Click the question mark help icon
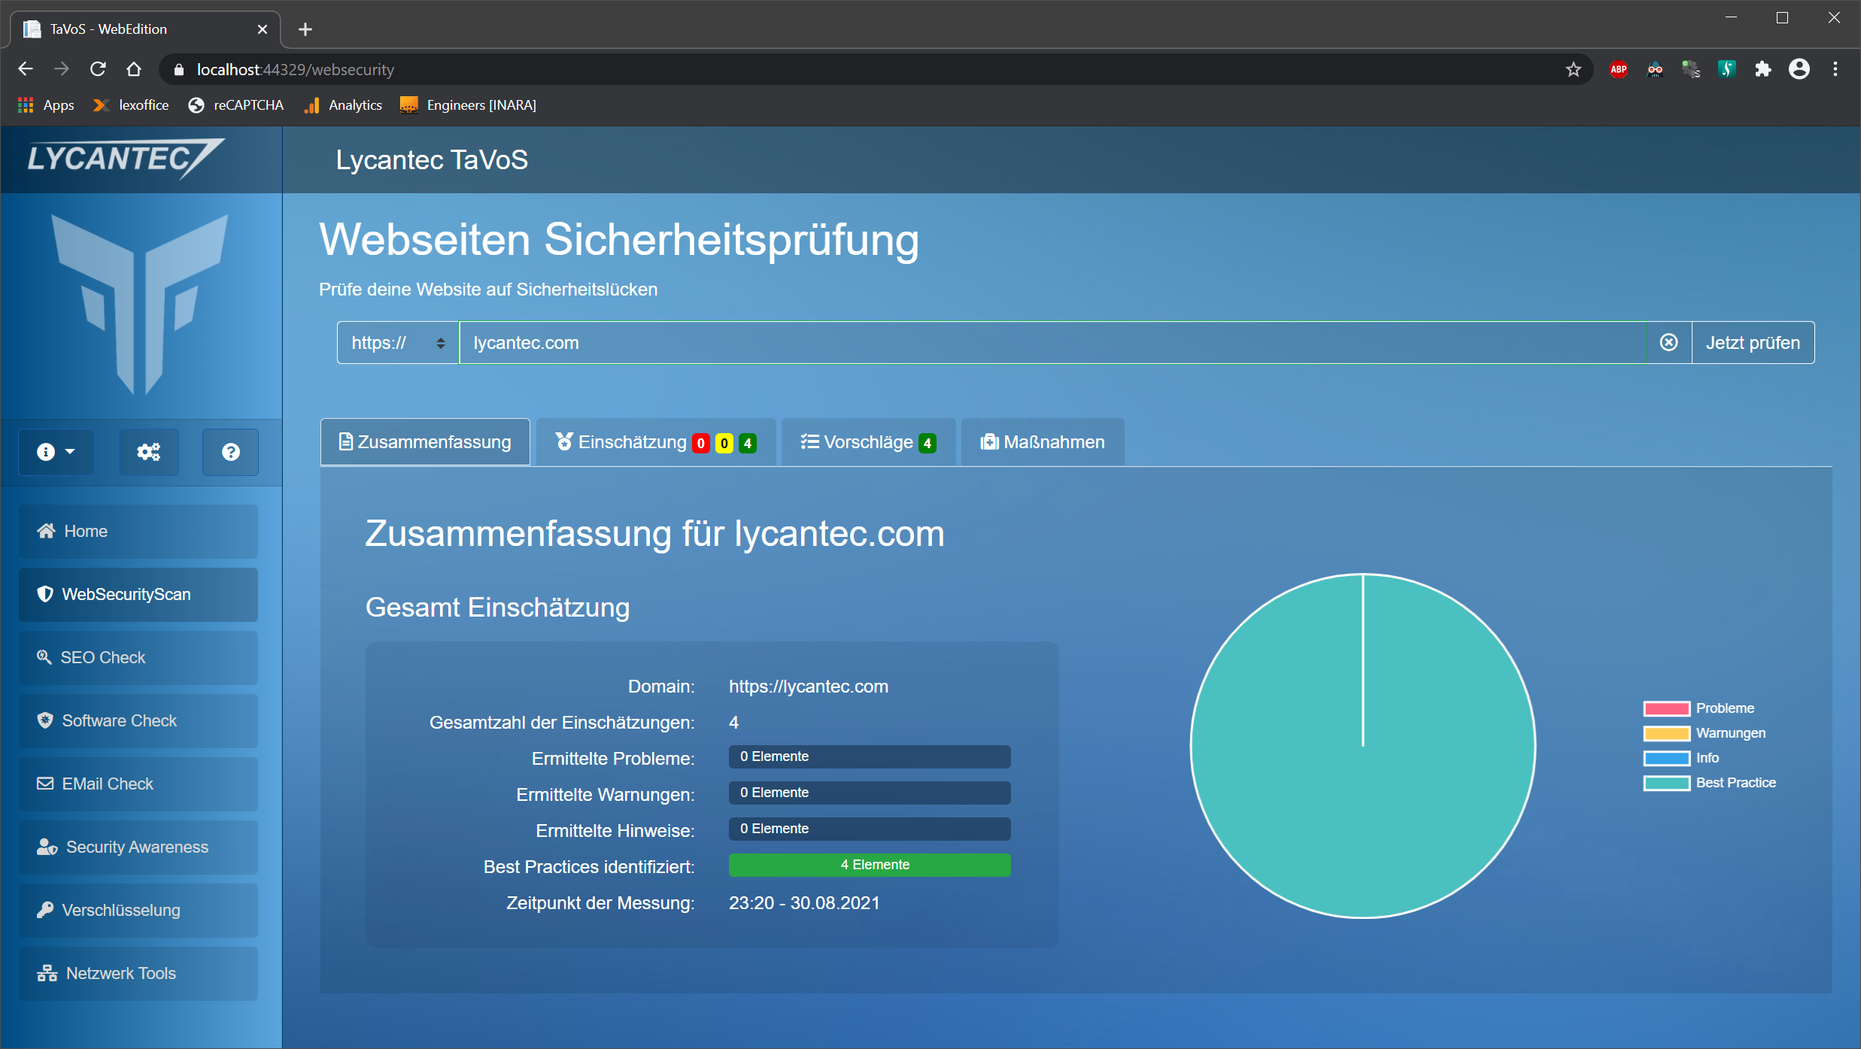The height and width of the screenshot is (1049, 1861). click(x=230, y=452)
